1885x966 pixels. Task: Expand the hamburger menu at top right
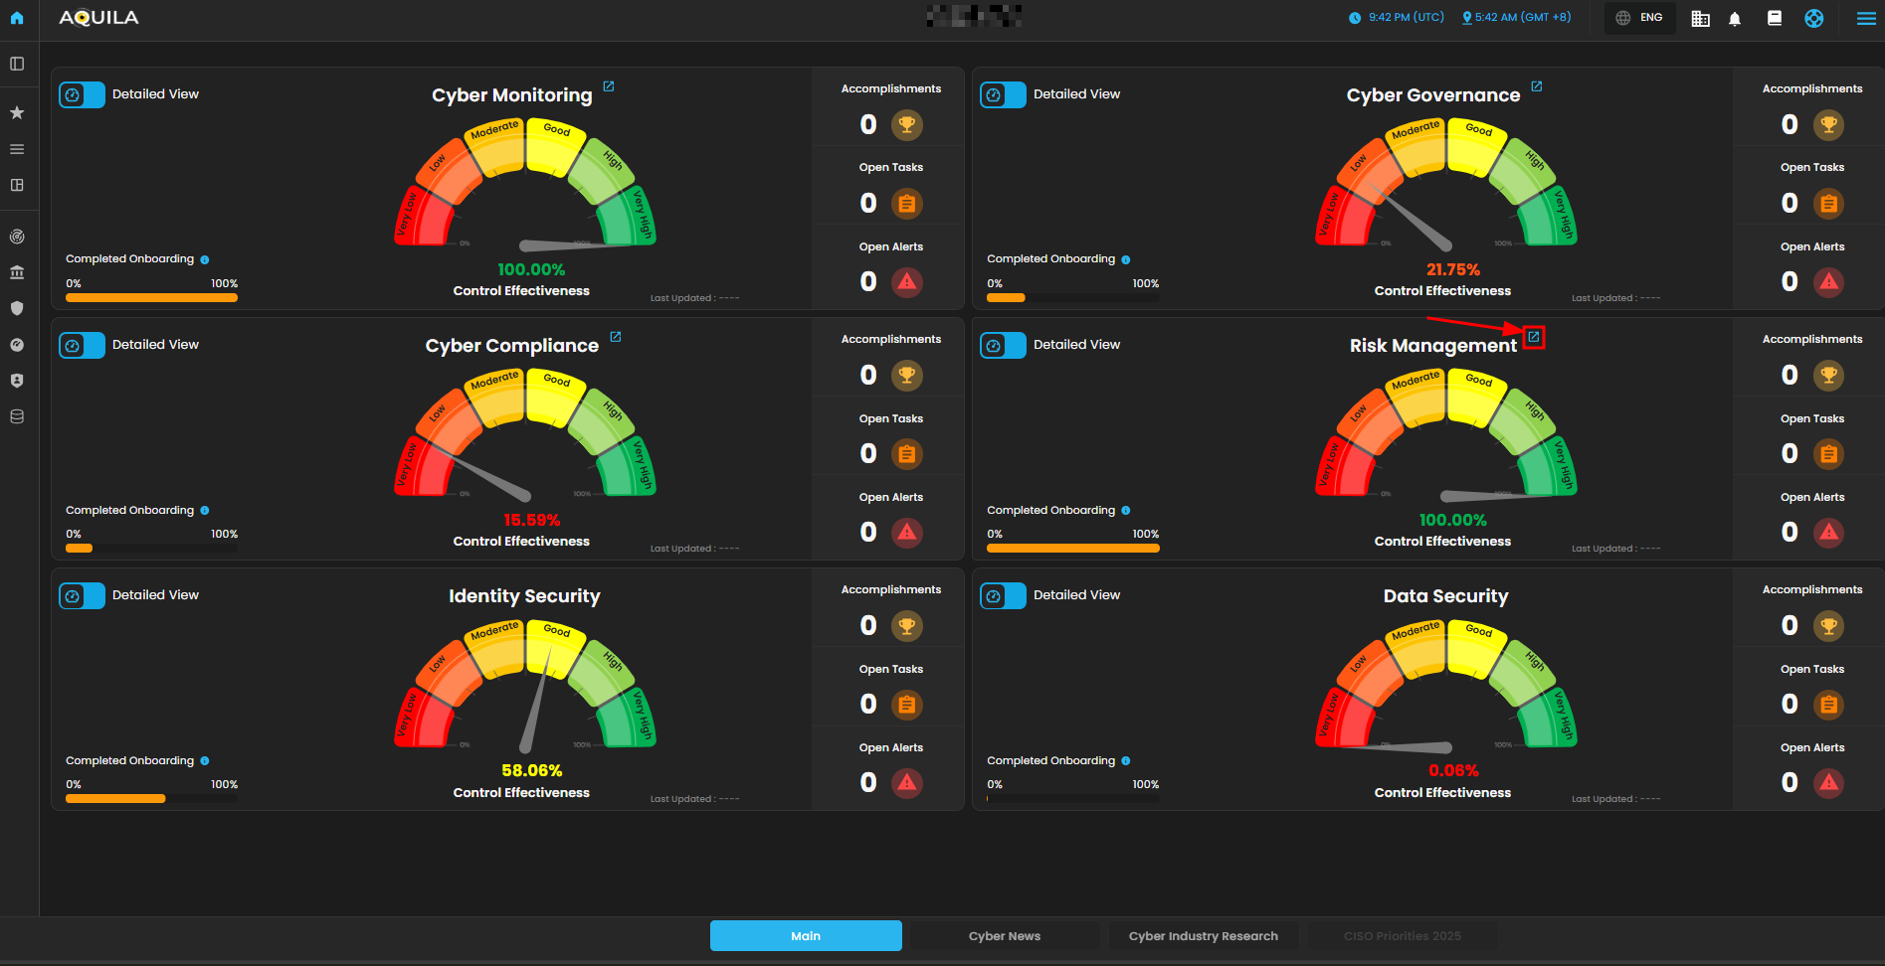coord(1866,19)
